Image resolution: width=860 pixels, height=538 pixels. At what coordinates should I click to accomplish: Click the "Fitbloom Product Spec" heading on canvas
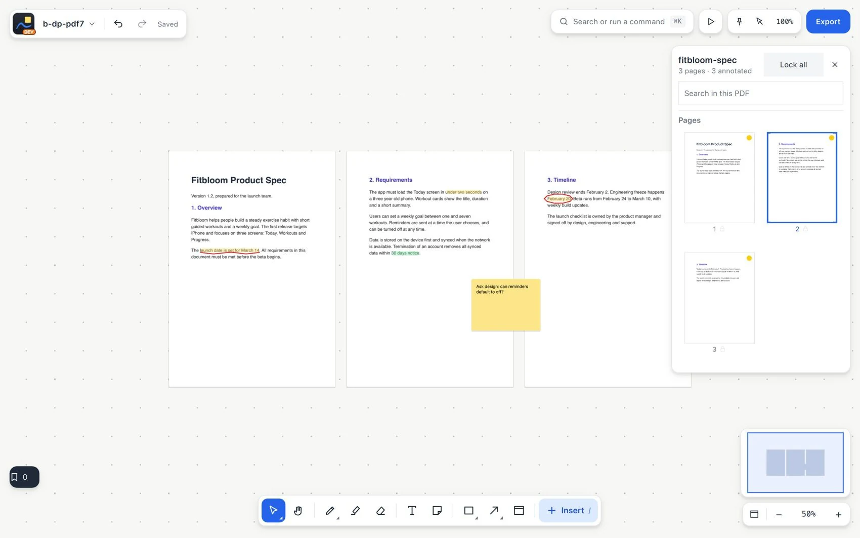coord(239,180)
